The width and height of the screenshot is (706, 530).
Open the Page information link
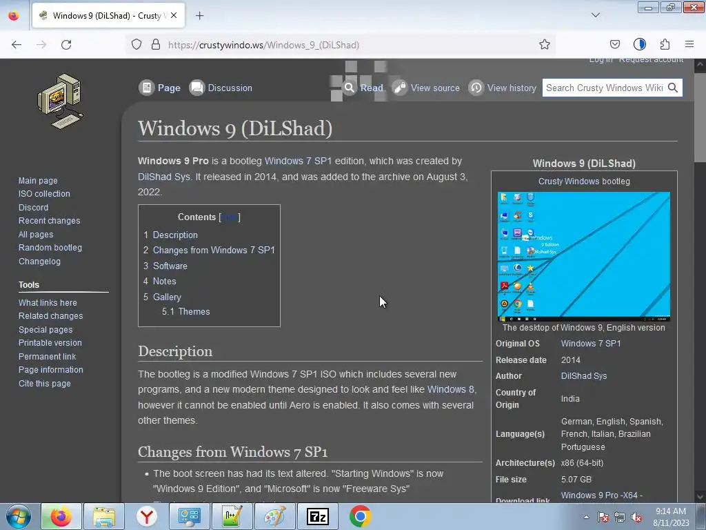coord(51,370)
